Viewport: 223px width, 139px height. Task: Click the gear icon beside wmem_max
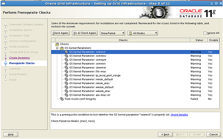pos(66,91)
